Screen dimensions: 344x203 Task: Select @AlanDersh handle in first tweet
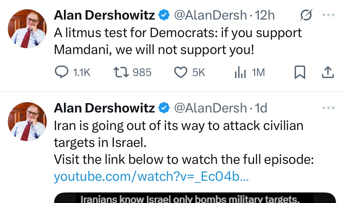tap(210, 15)
